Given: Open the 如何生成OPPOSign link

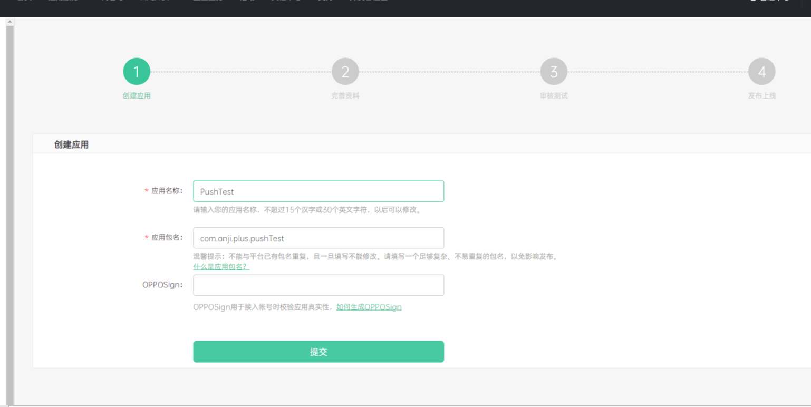Looking at the screenshot, I should point(369,307).
